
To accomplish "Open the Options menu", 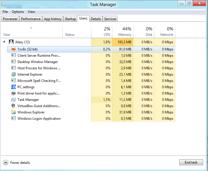I will pyautogui.click(x=18, y=12).
